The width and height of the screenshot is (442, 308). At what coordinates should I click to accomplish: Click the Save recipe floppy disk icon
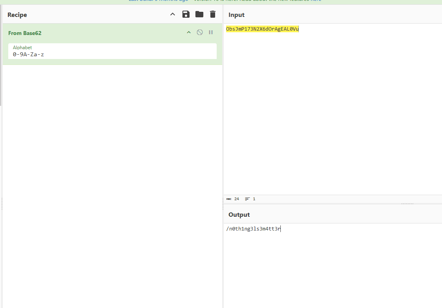click(186, 15)
